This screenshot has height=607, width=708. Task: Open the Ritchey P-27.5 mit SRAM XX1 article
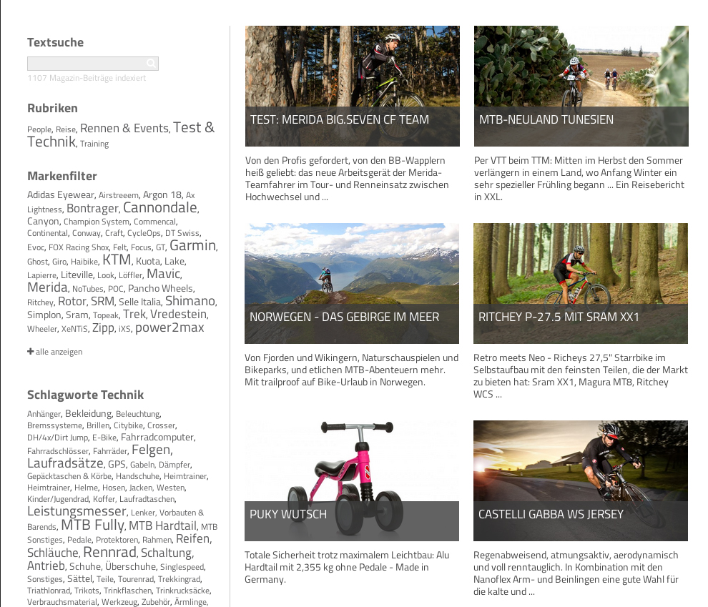click(581, 283)
